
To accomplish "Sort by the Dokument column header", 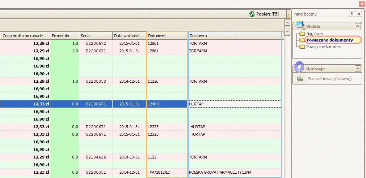I will point(167,36).
